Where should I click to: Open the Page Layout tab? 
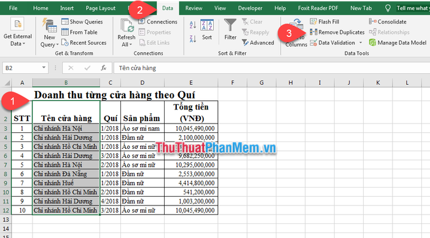click(100, 8)
